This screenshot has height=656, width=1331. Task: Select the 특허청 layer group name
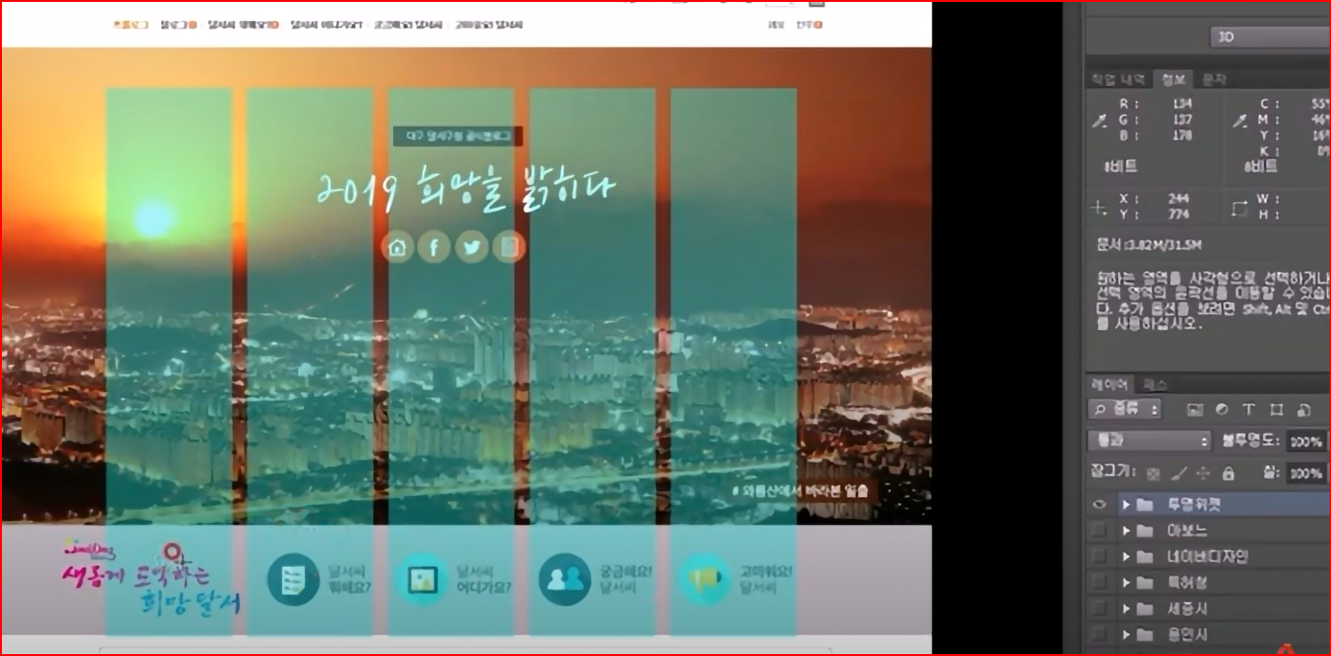(1187, 582)
